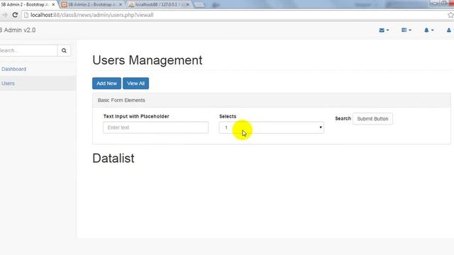
Task: Click the View All button
Action: (x=135, y=84)
